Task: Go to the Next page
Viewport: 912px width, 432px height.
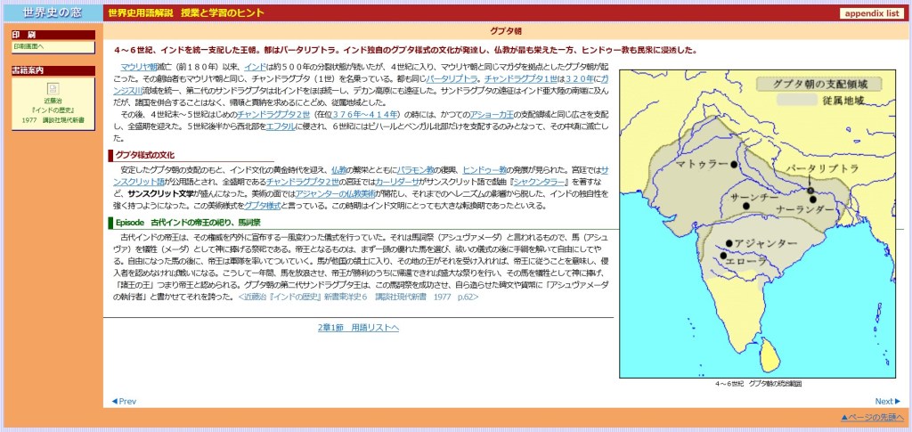Action: (x=887, y=401)
